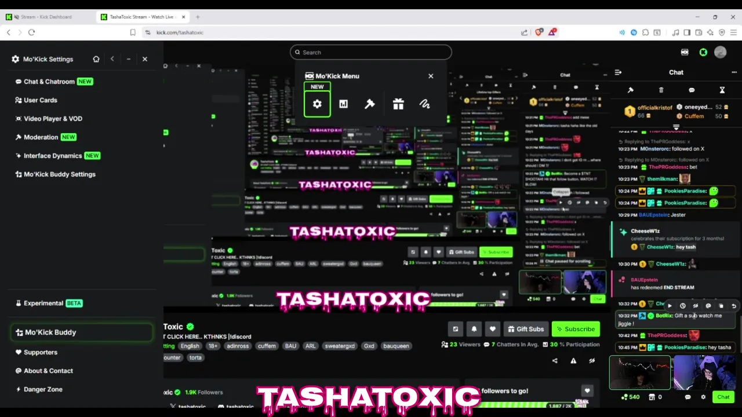Select the left webcam thumbnail in chat
Image resolution: width=742 pixels, height=417 pixels.
[641, 374]
